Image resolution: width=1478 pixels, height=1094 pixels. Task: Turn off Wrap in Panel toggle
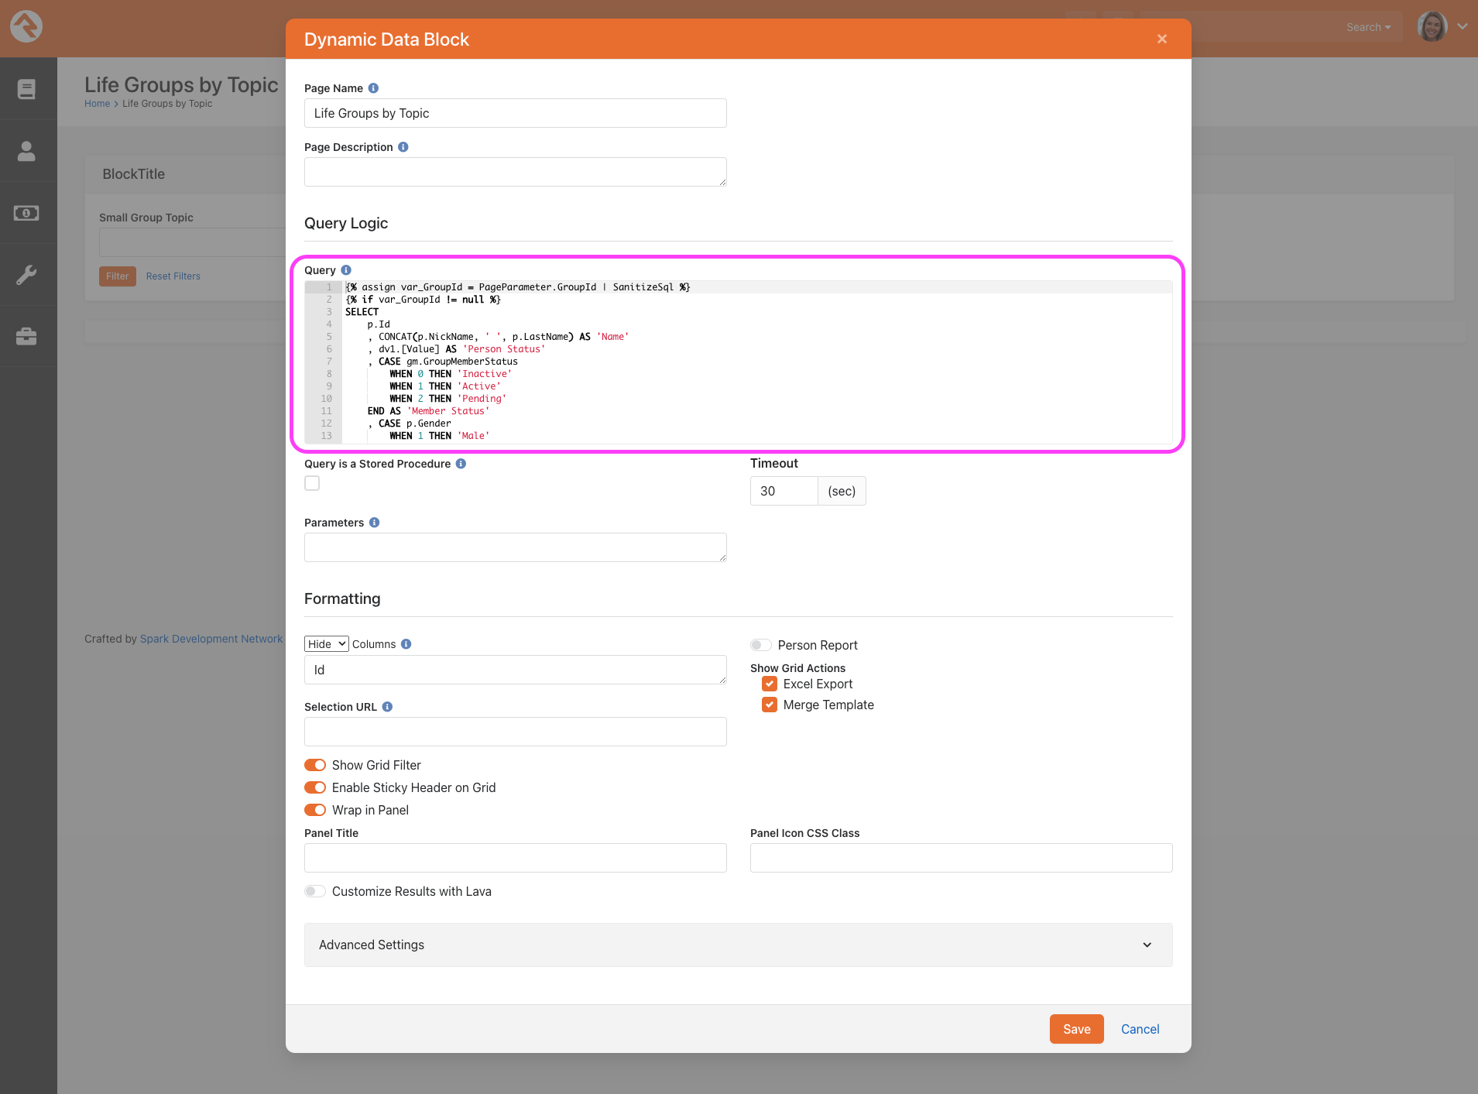(x=315, y=810)
